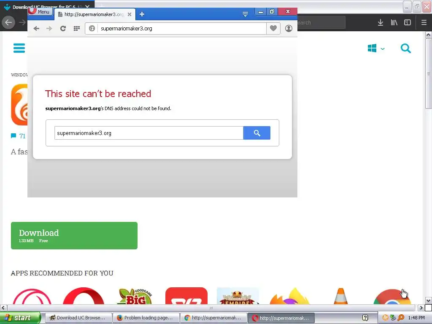Click the green Download button
Screen dimensions: 432x324
click(x=74, y=235)
